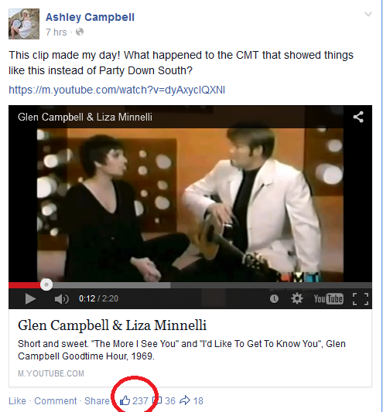The image size is (383, 412).
Task: Enter fullscreen video mode
Action: coord(361,299)
